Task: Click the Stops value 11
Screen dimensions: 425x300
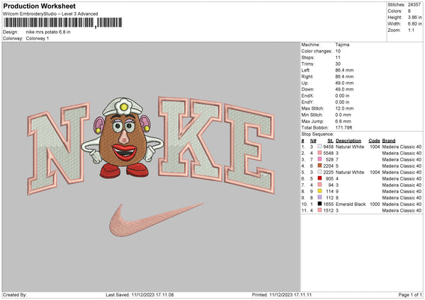Action: tap(338, 57)
